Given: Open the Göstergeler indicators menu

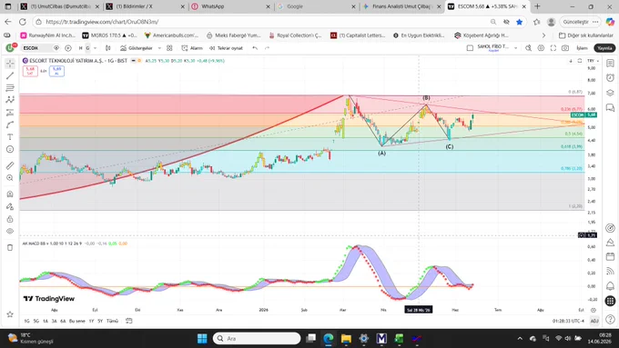Looking at the screenshot, I should (x=137, y=48).
